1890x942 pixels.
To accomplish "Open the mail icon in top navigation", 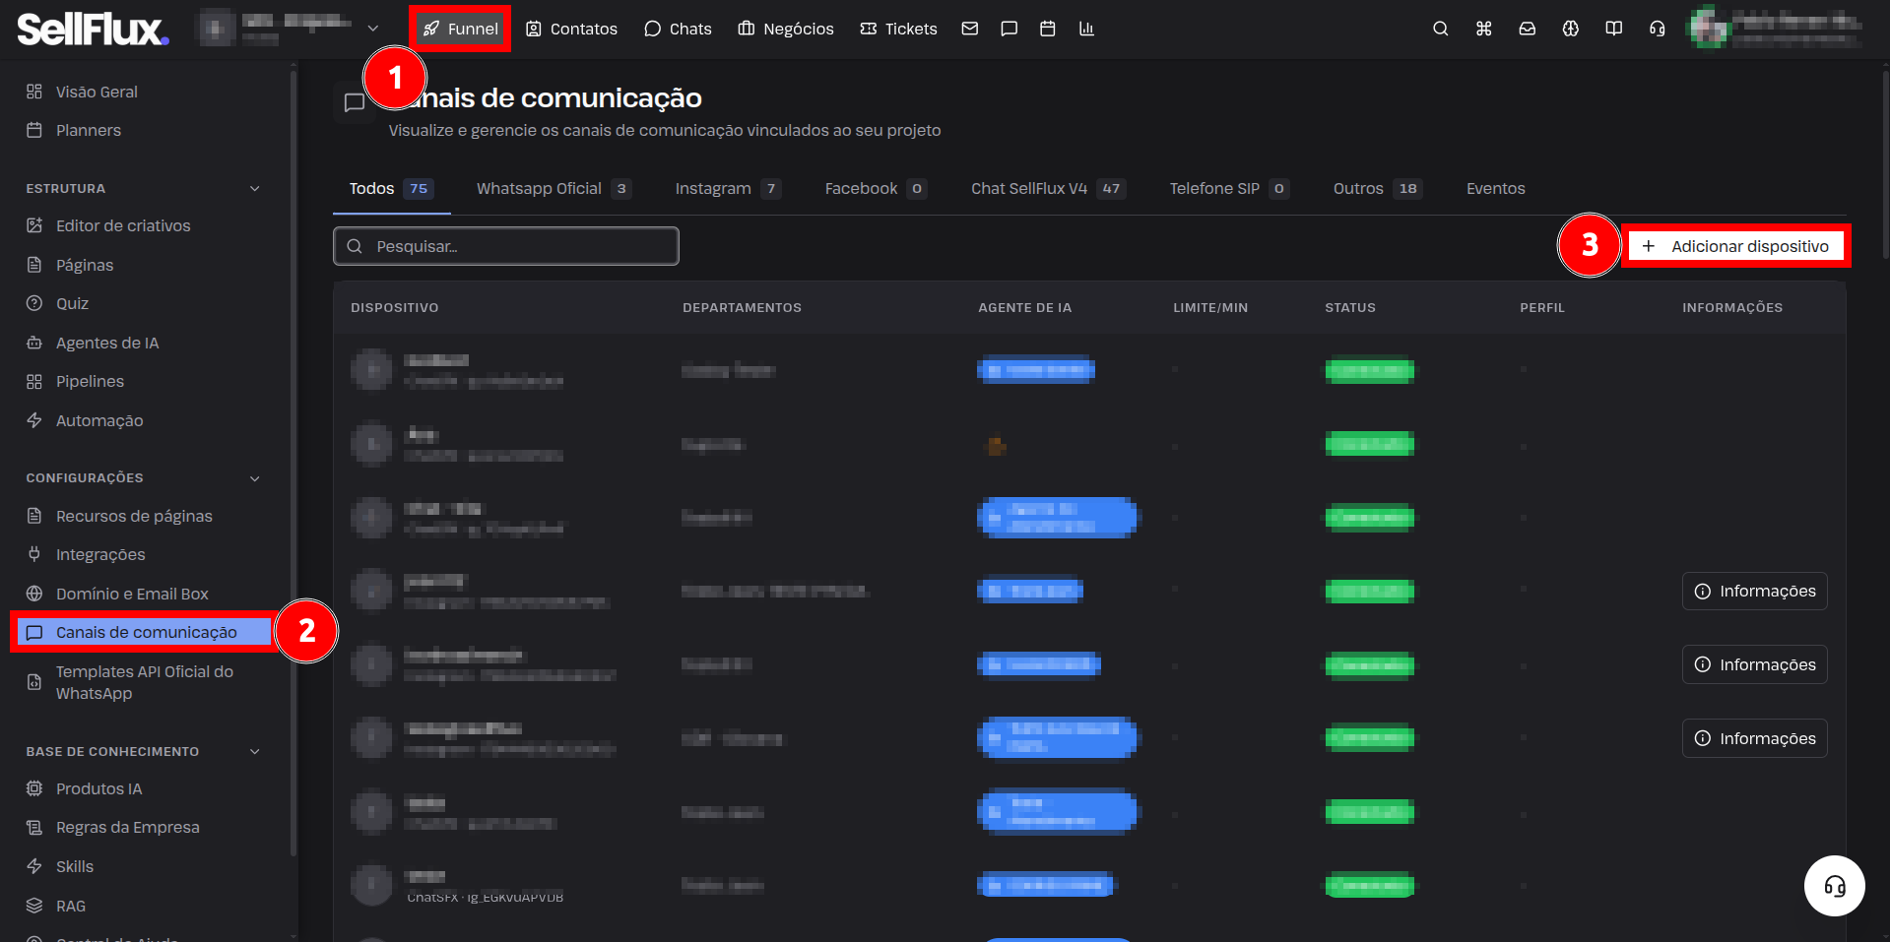I will click(970, 29).
